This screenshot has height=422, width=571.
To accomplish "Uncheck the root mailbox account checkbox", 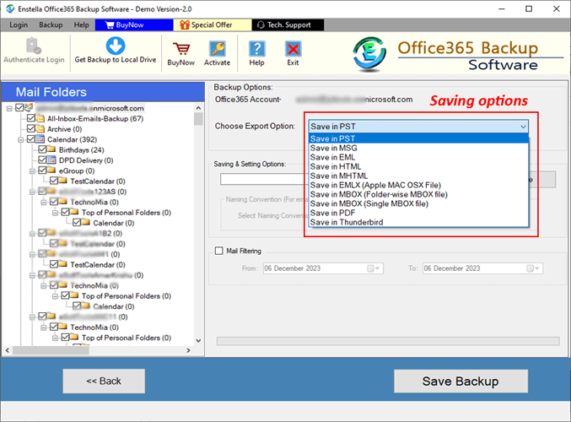I will click(x=19, y=107).
